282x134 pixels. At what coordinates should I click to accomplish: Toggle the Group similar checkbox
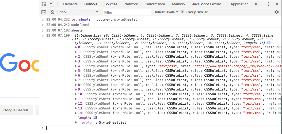pyautogui.click(x=183, y=12)
